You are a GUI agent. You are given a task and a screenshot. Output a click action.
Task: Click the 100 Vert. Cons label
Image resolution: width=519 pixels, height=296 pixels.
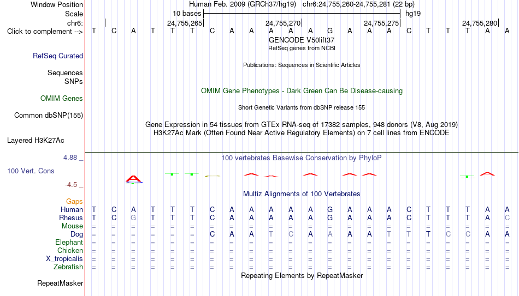click(31, 171)
